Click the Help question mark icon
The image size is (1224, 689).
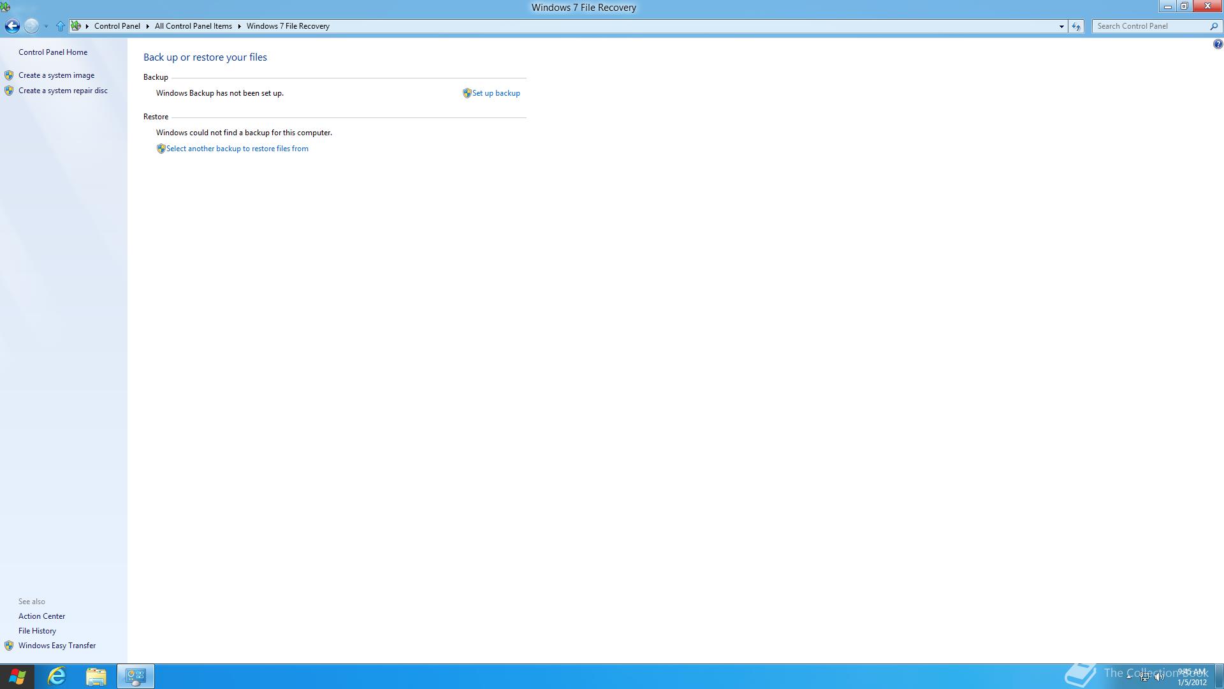tap(1218, 44)
